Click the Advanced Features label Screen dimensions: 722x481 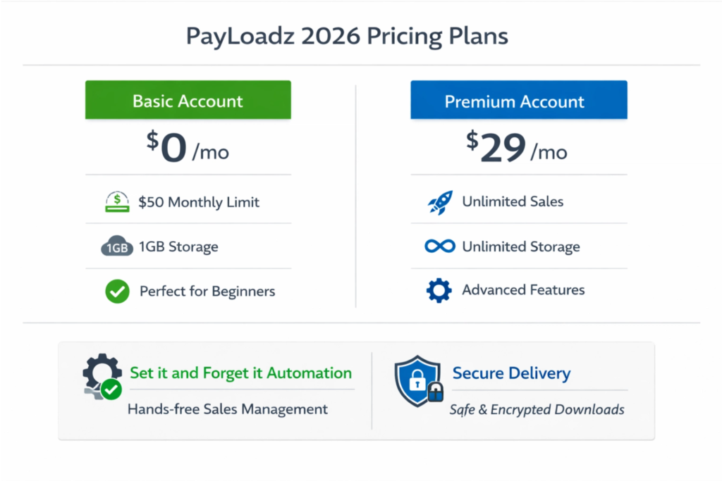523,290
